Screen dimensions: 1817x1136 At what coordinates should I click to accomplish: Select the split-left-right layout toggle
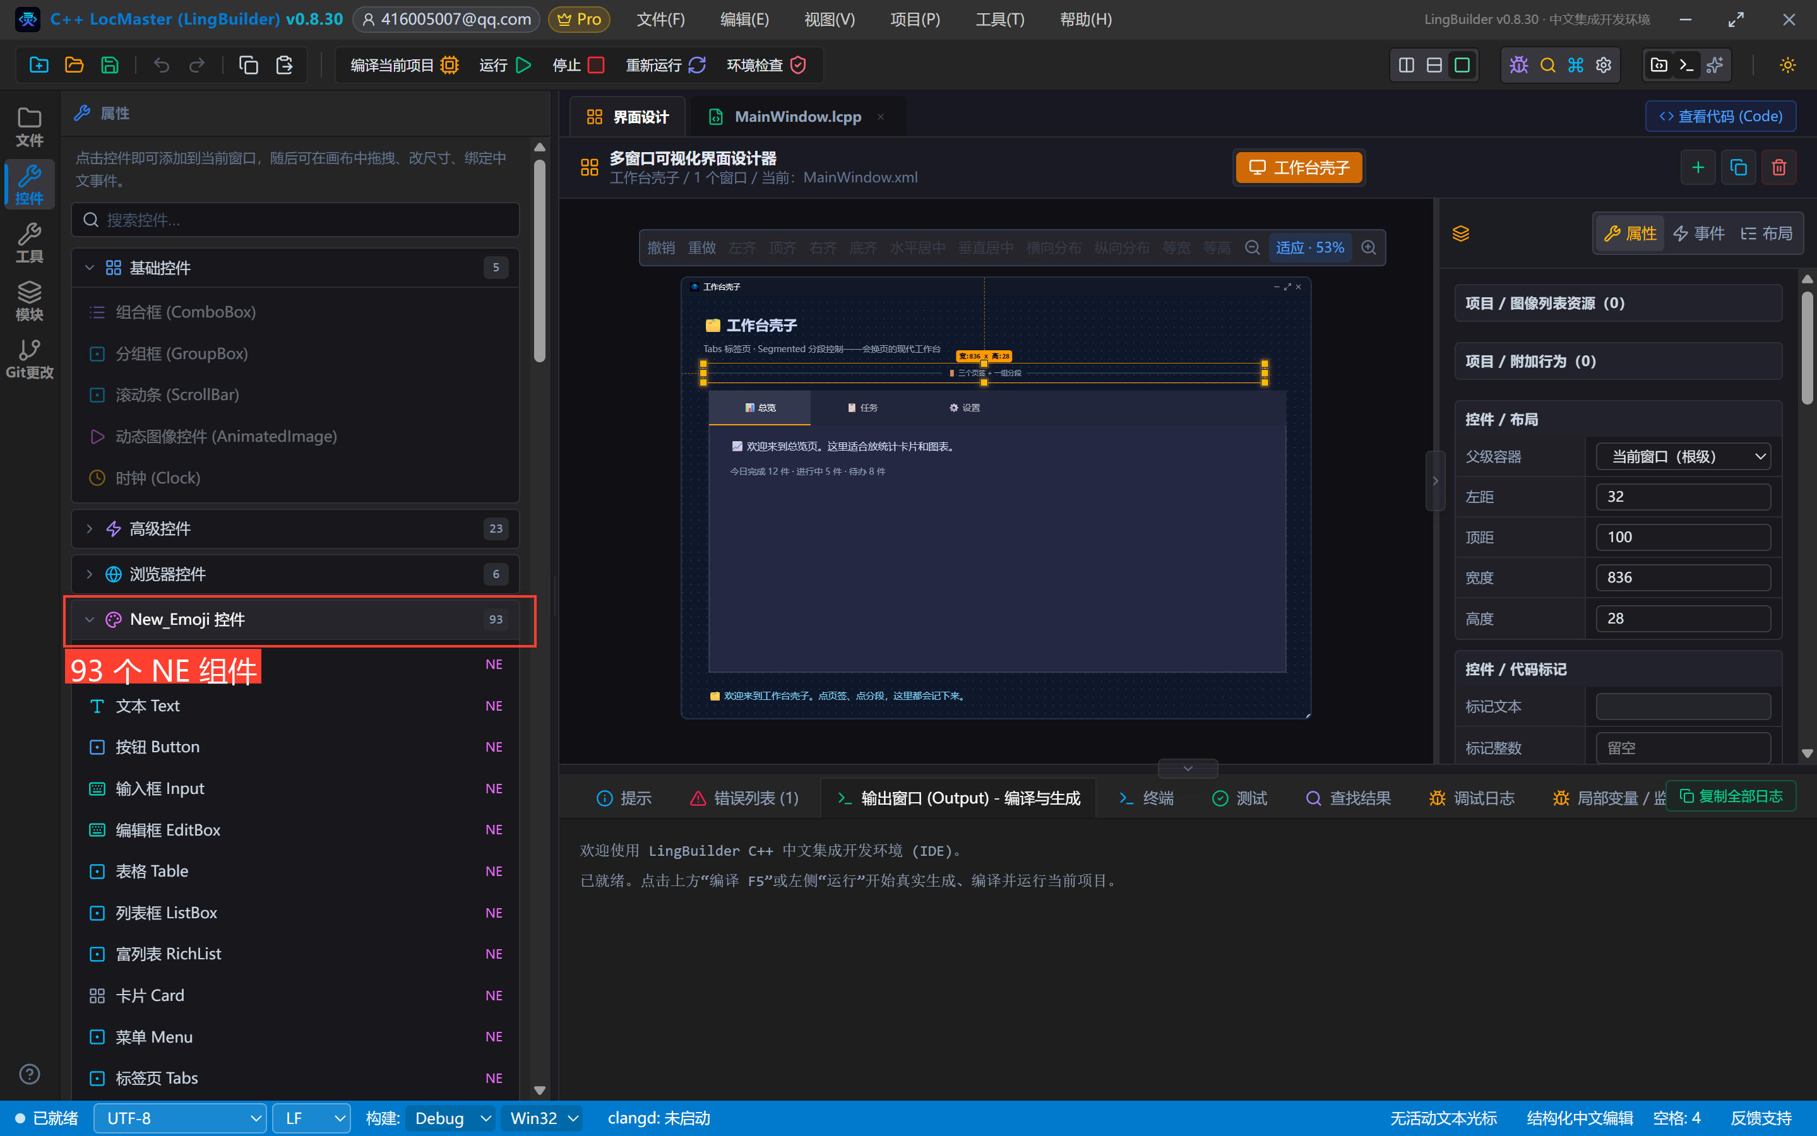coord(1406,66)
